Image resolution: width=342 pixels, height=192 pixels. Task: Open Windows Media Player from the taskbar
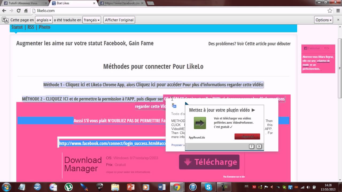click(x=146, y=187)
